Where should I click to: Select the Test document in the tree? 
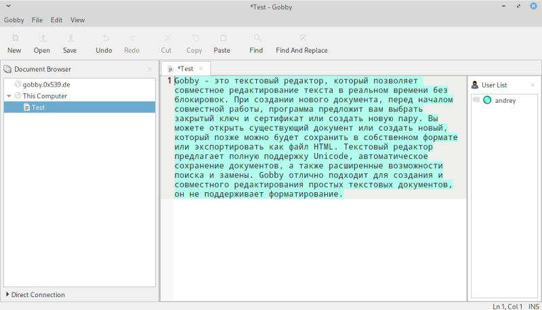[x=38, y=108]
